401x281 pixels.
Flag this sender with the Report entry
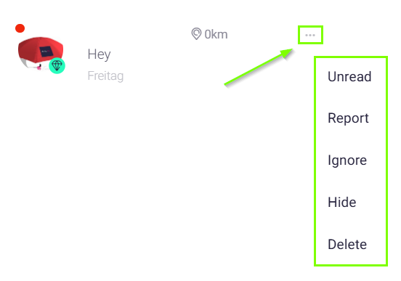pyautogui.click(x=348, y=118)
